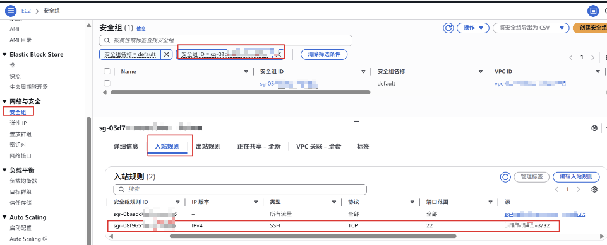607x245 pixels.
Task: Sort by VPC ID column arrow
Action: (598, 72)
